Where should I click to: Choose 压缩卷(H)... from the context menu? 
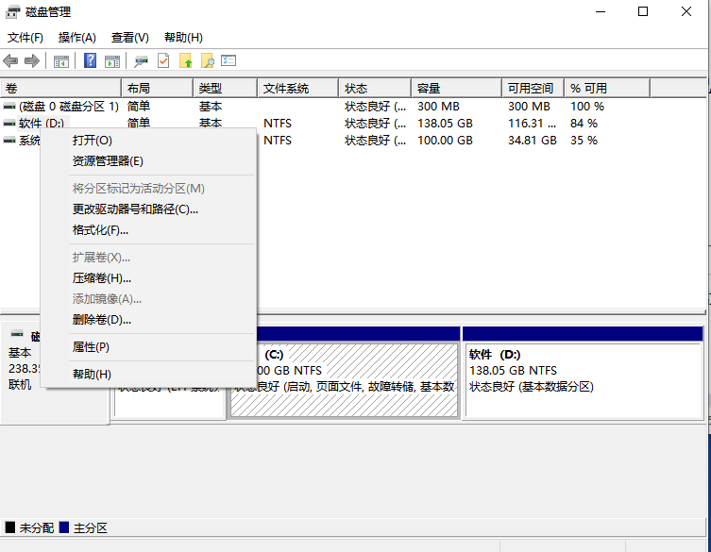[x=102, y=278]
